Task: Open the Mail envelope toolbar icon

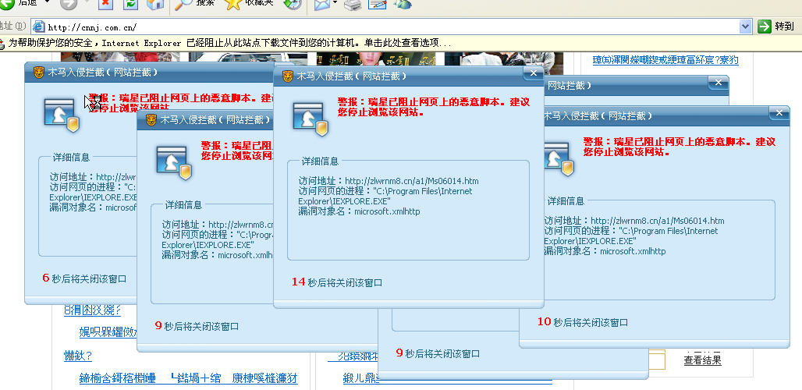Action: [321, 5]
